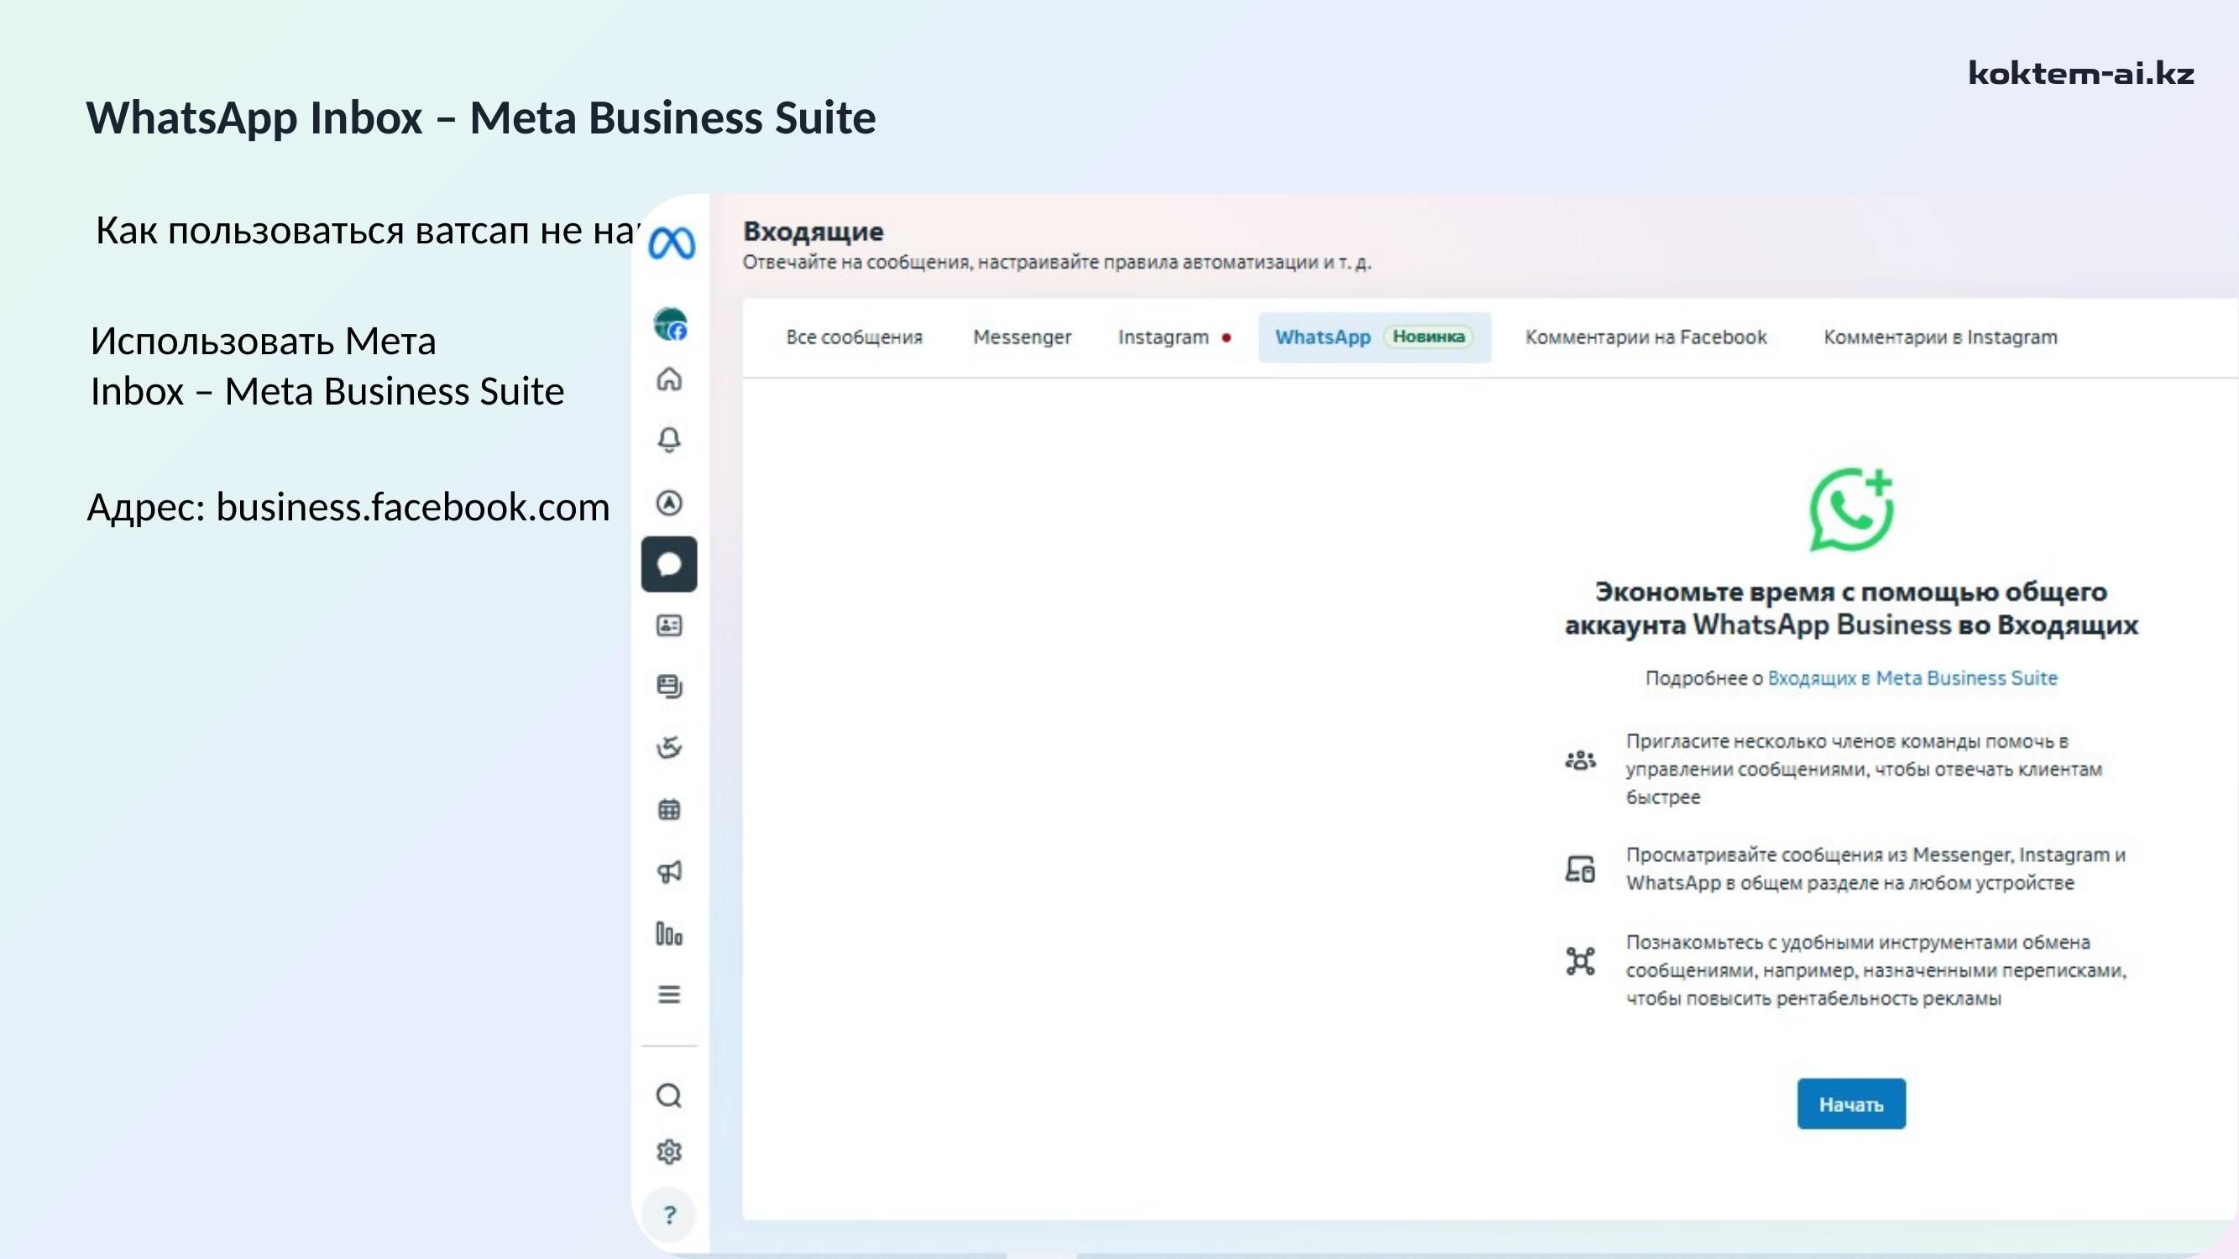This screenshot has width=2239, height=1259.
Task: Click the tools network icon beside Познакомьтесь
Action: click(x=1580, y=961)
